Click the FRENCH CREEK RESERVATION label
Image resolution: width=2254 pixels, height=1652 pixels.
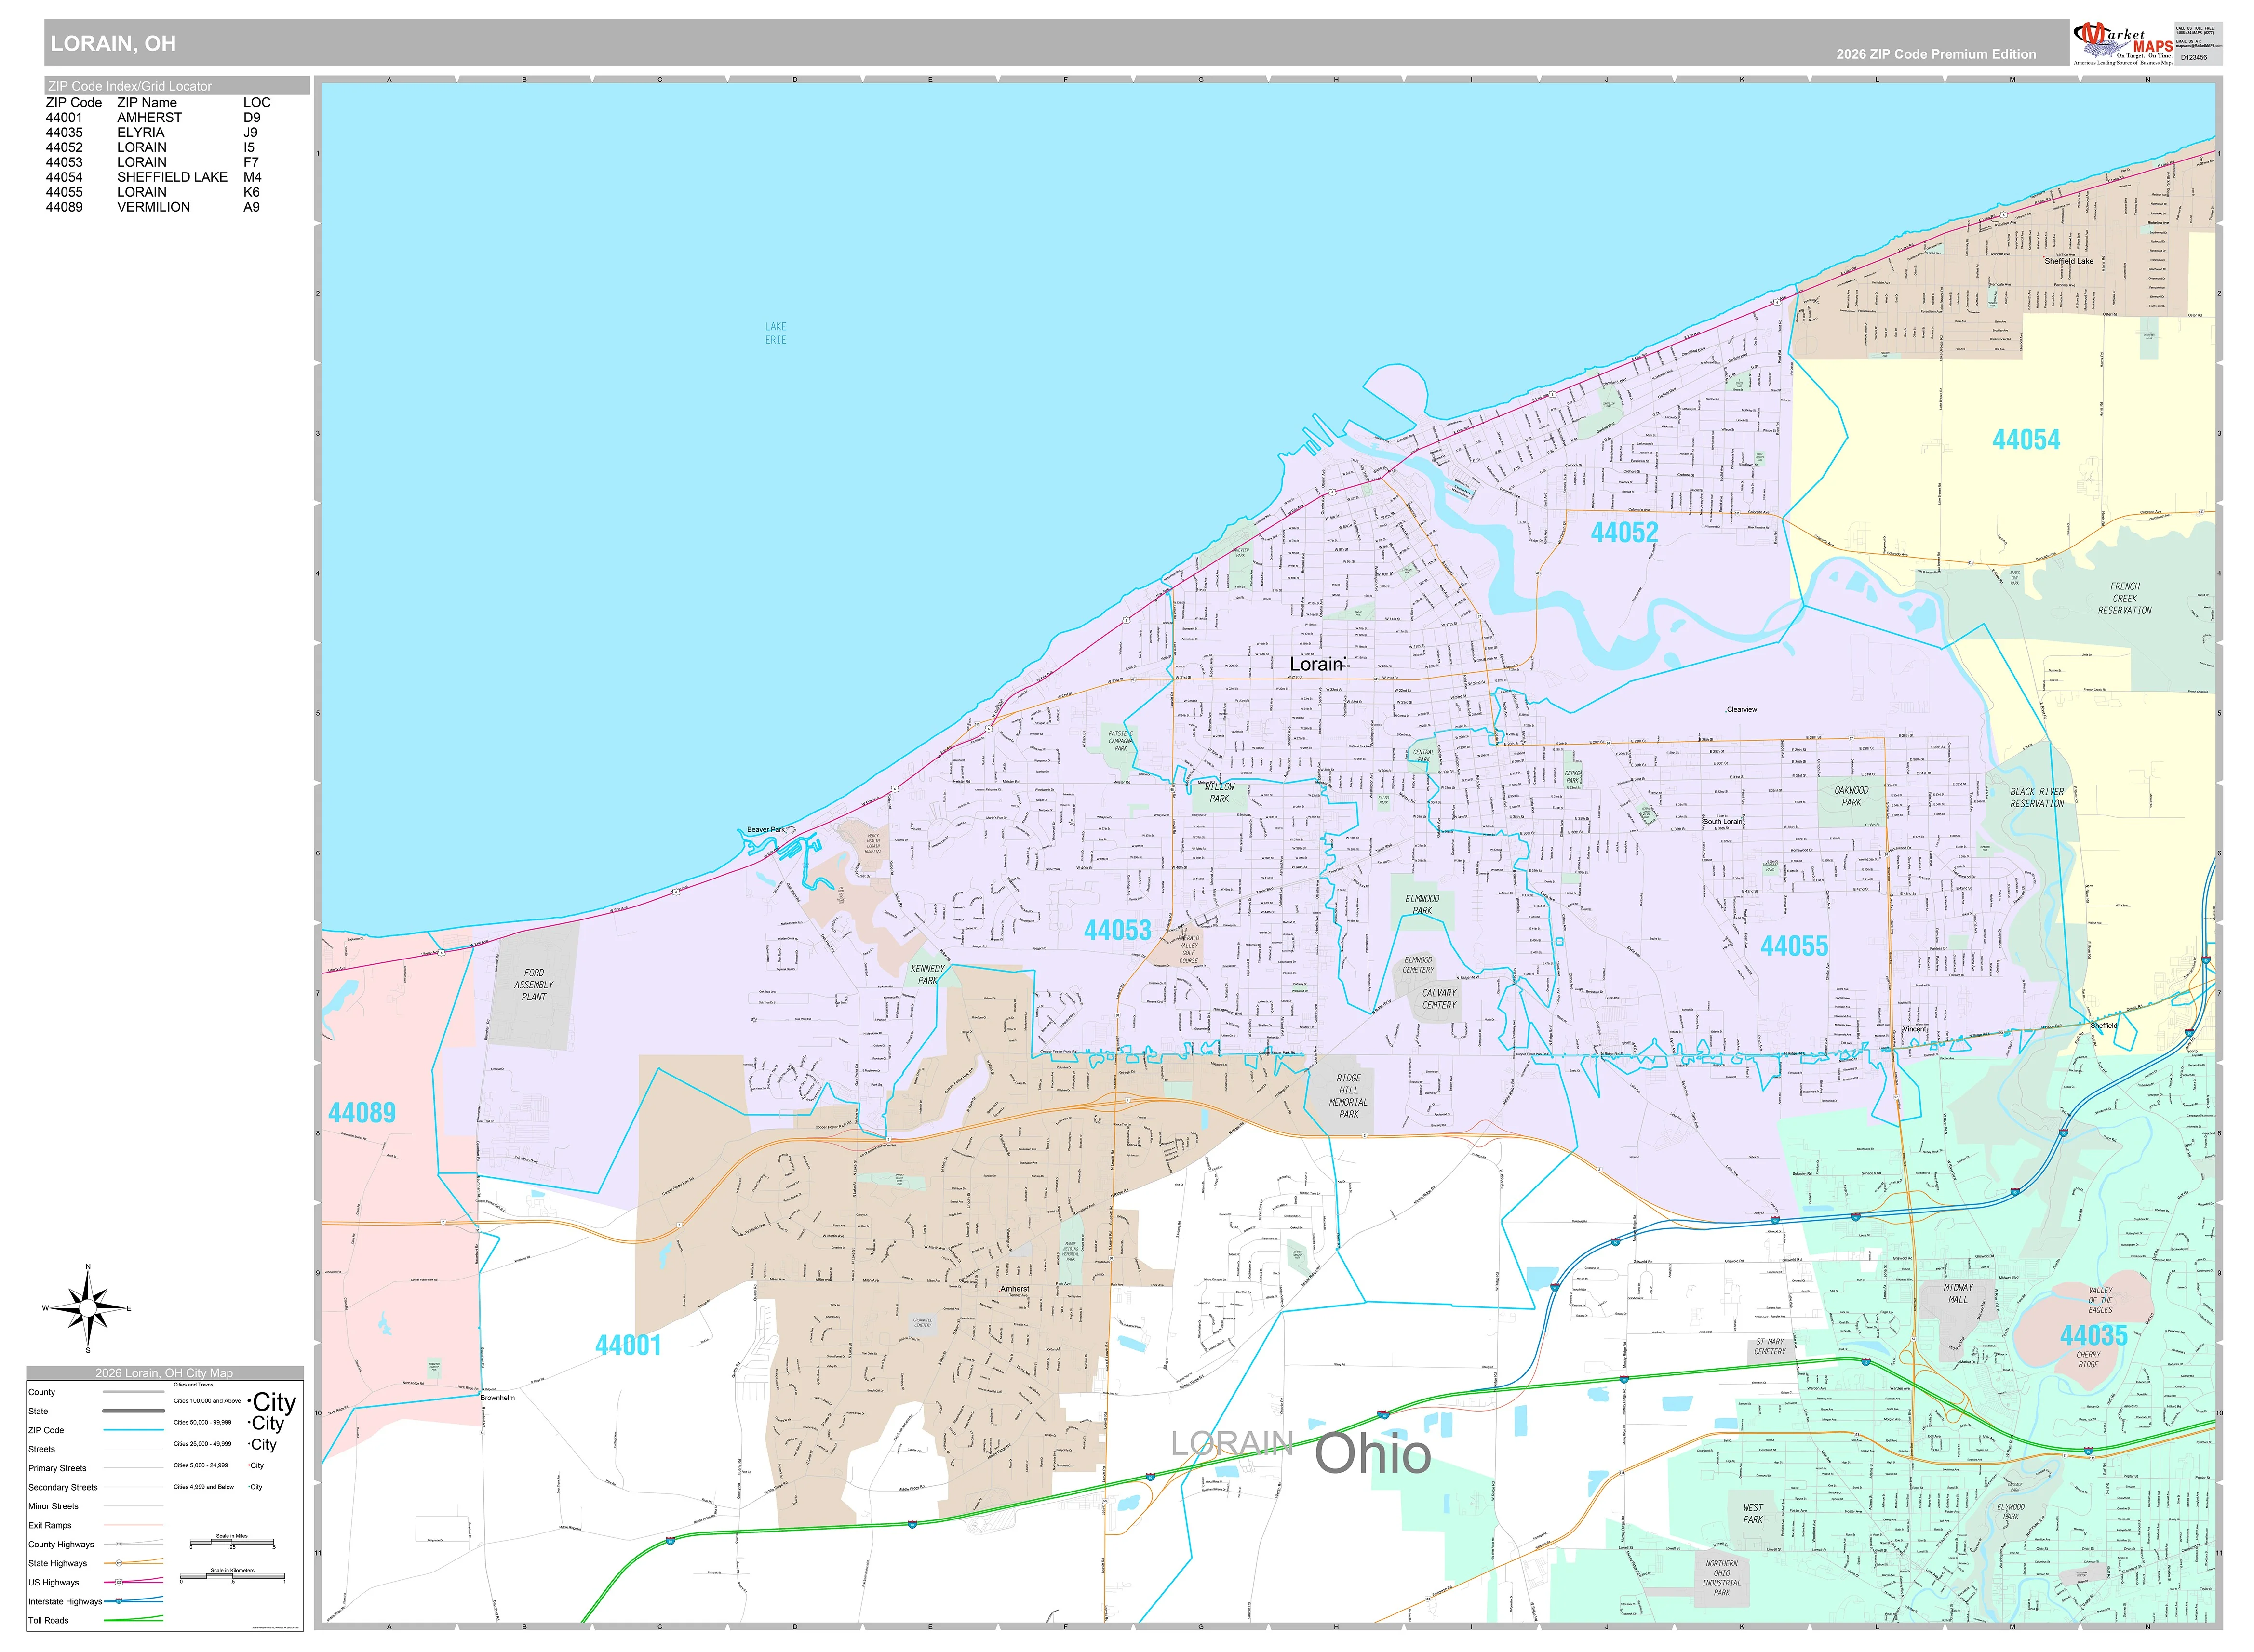point(2125,598)
